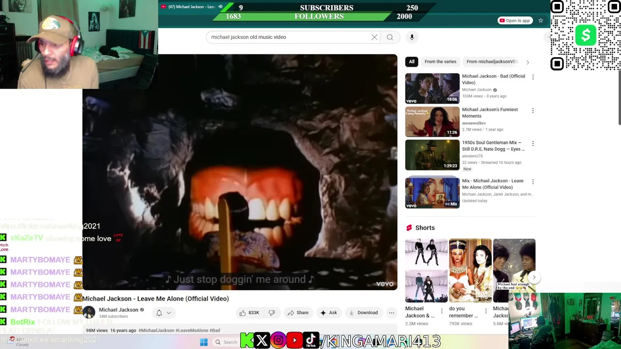Click the magnifier search button

click(x=390, y=37)
